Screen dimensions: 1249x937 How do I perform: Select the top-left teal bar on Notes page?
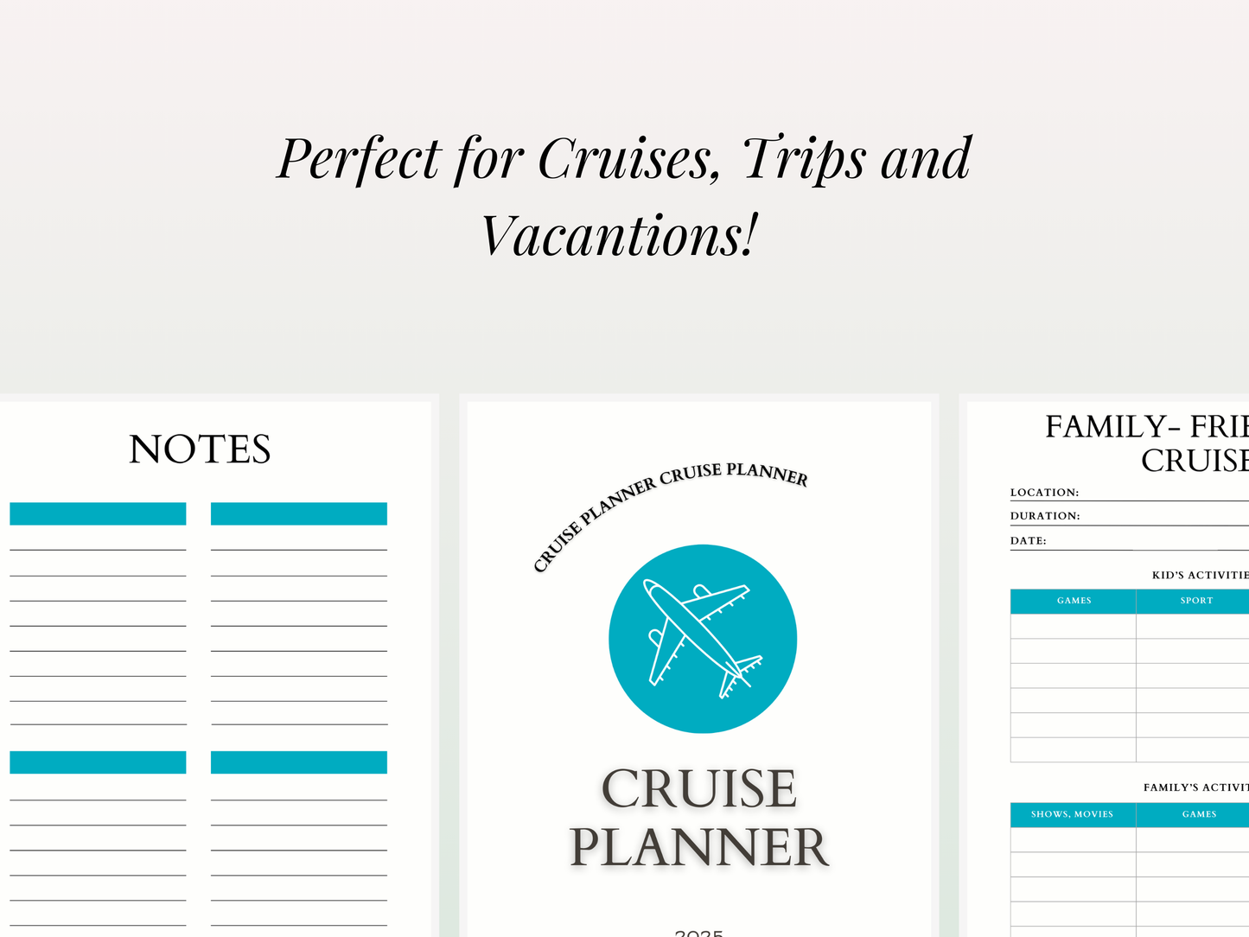click(98, 513)
